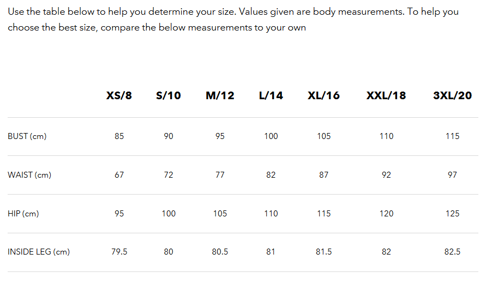The height and width of the screenshot is (284, 492).
Task: Select the L/14 size header
Action: [271, 96]
